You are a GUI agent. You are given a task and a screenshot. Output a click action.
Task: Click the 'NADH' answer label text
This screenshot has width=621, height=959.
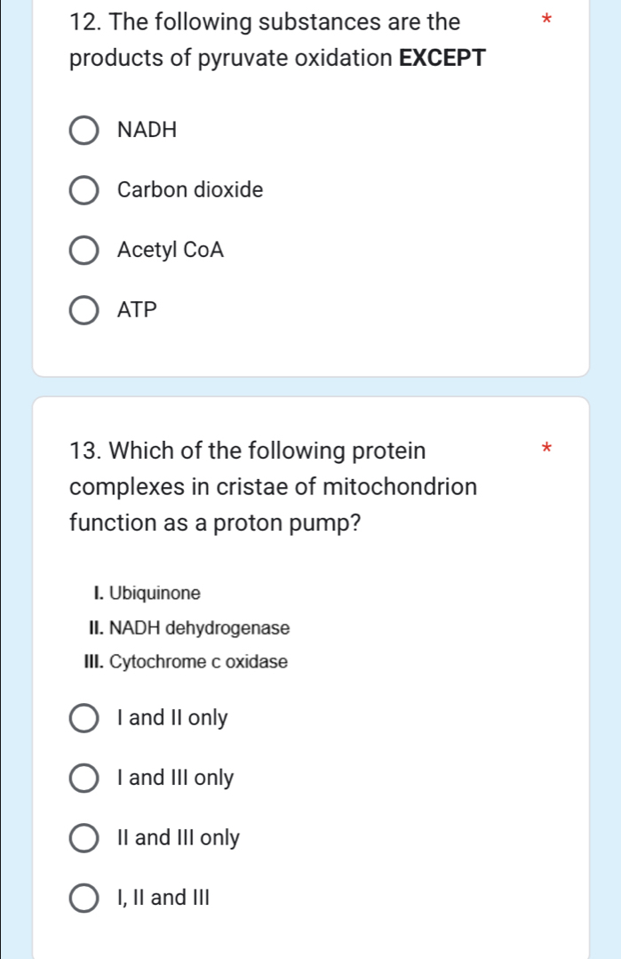[147, 130]
